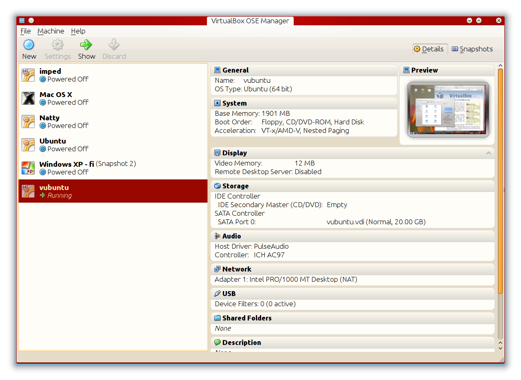This screenshot has height=380, width=521.
Task: Select the Natty virtual machine name
Action: (49, 118)
